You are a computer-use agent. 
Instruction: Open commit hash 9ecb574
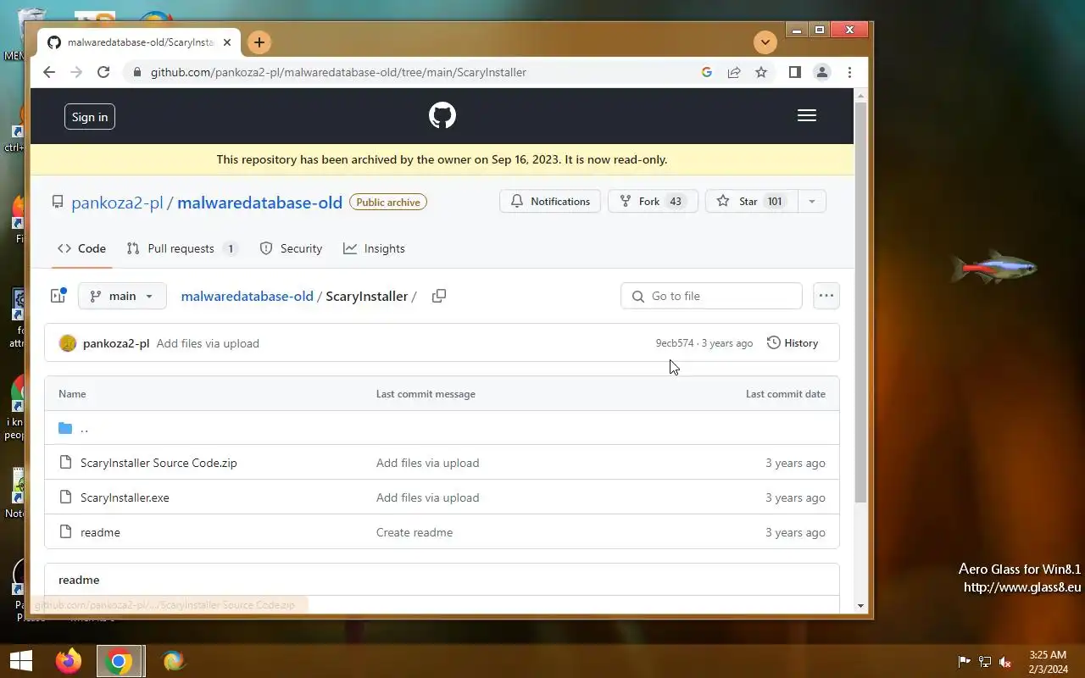coord(675,343)
